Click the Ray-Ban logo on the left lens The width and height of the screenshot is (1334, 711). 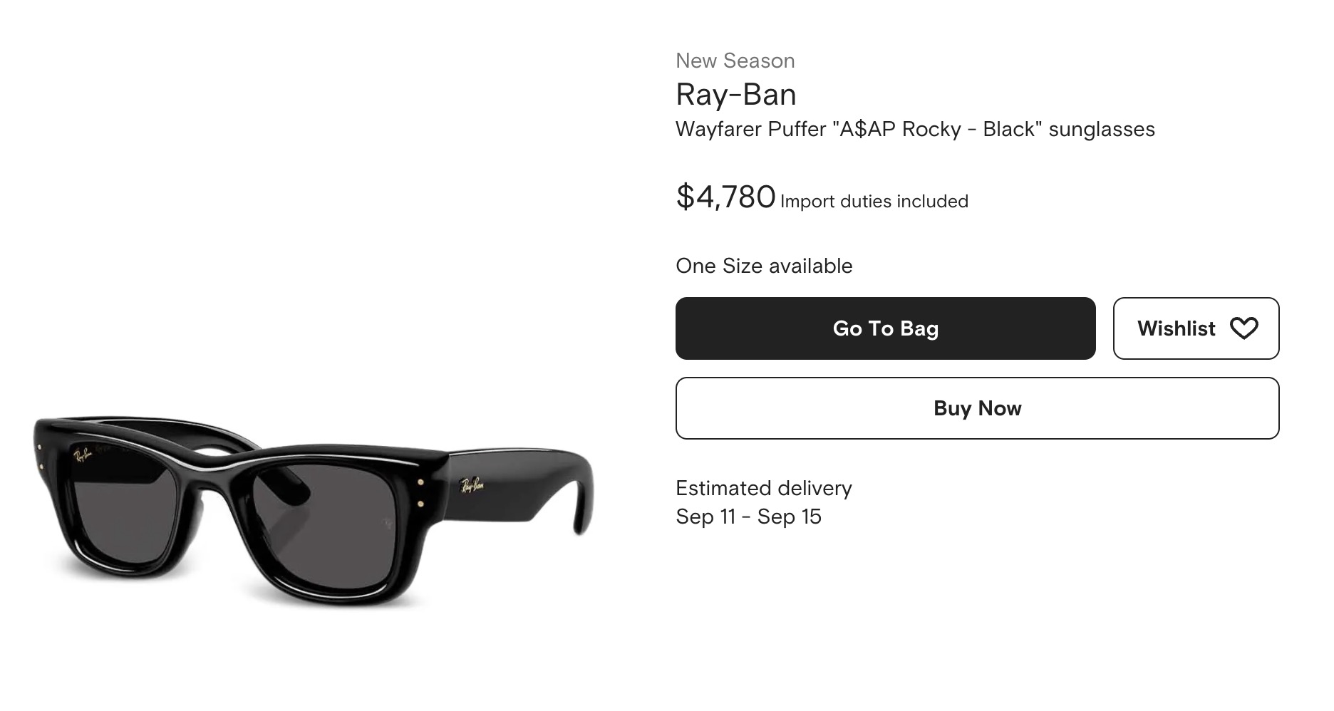[x=83, y=454]
